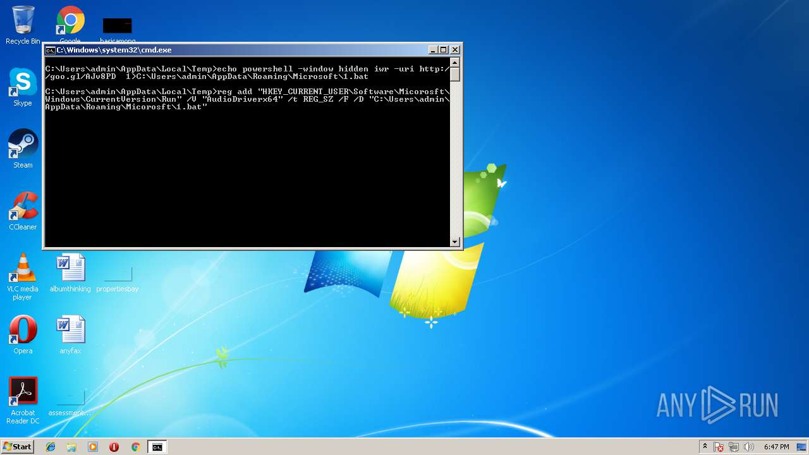
Task: Select the assessment desktop file
Action: coord(70,403)
